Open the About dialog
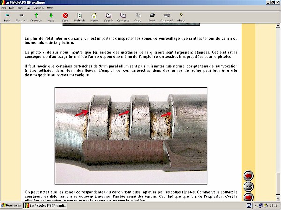 [x=181, y=17]
